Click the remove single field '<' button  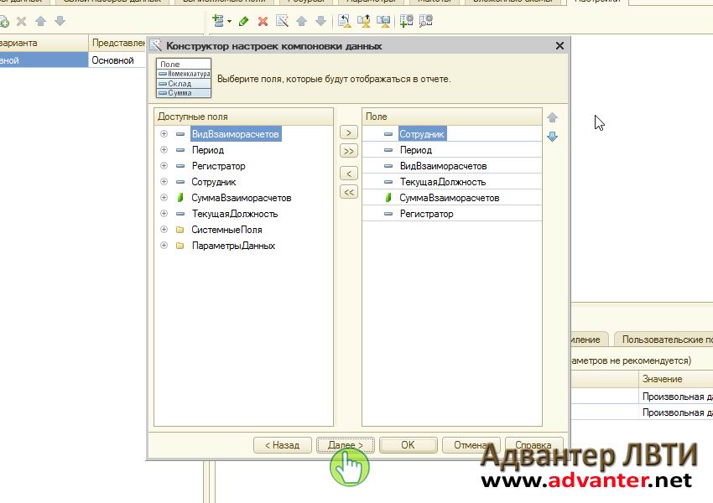click(x=348, y=173)
